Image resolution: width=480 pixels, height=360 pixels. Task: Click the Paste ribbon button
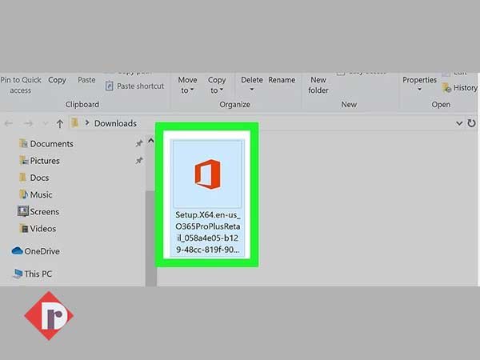click(x=86, y=80)
